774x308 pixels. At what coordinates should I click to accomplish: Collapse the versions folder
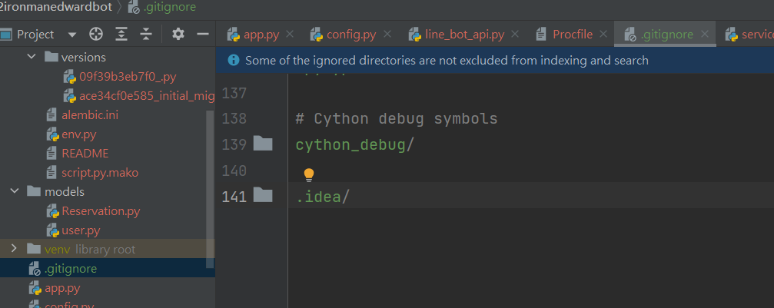[32, 57]
